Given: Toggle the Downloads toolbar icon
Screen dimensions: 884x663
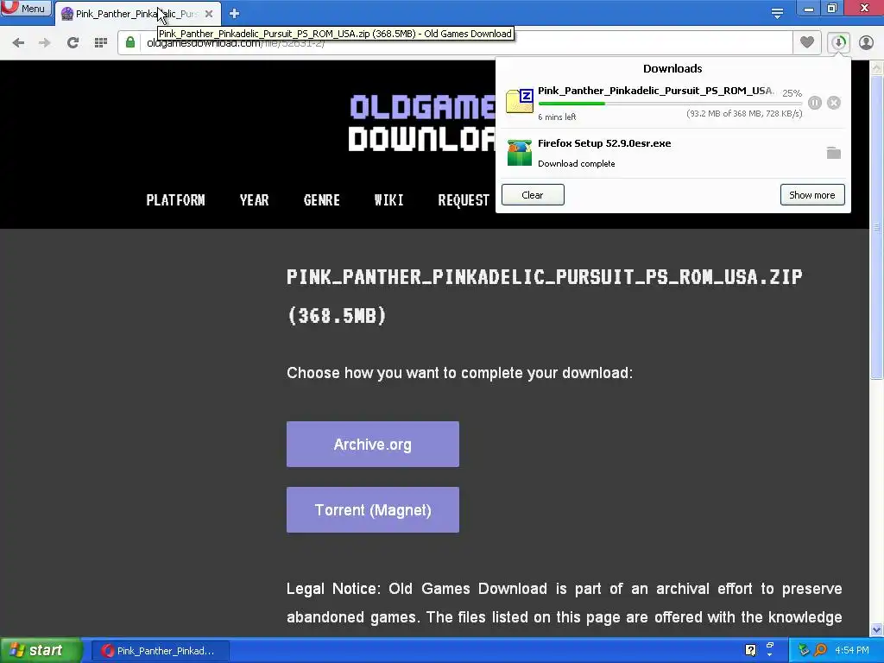Looking at the screenshot, I should 838,43.
